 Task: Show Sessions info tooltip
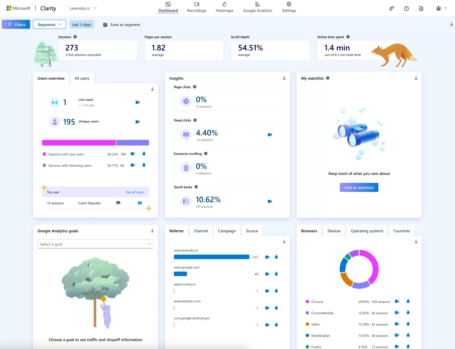pos(75,37)
